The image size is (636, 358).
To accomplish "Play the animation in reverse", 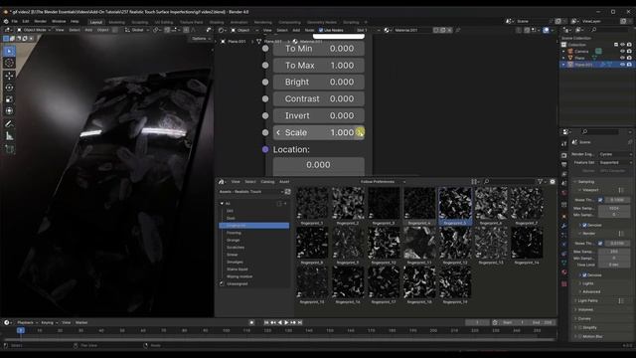I will pyautogui.click(x=280, y=322).
